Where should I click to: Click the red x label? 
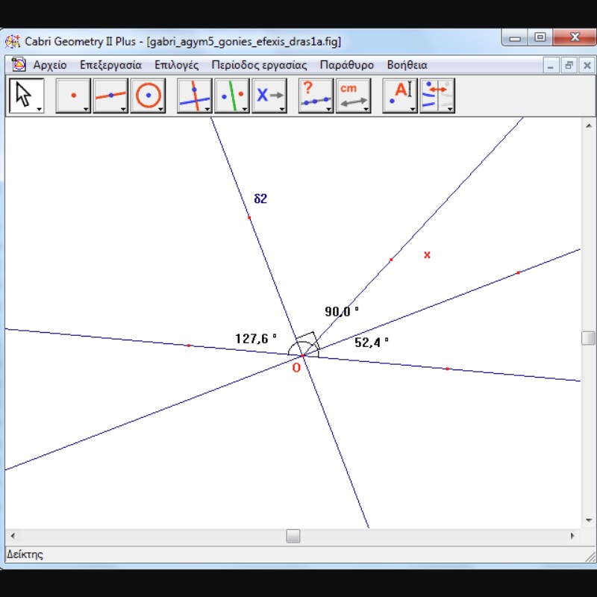coord(427,254)
